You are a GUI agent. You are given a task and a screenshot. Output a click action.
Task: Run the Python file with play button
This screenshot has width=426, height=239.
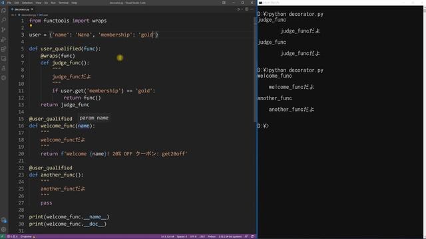pos(238,9)
